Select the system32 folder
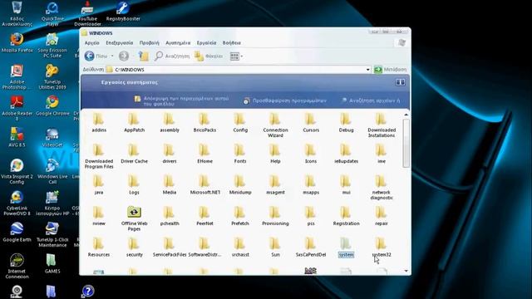The image size is (532, 299). pos(382,248)
